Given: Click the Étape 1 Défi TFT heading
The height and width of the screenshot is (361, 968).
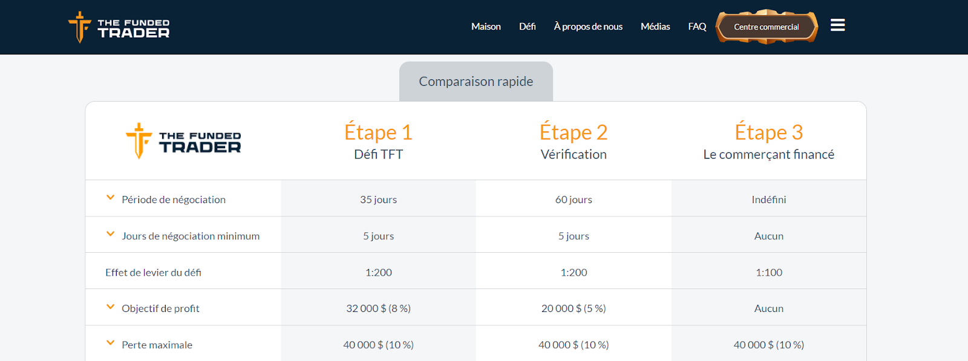Looking at the screenshot, I should point(379,140).
